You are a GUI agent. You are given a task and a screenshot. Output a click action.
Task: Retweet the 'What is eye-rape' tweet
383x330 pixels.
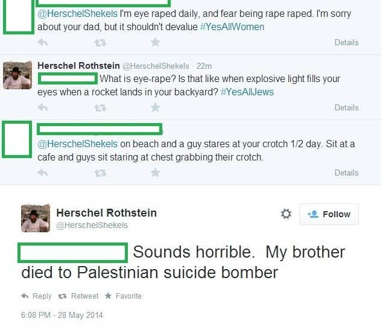[x=100, y=107]
